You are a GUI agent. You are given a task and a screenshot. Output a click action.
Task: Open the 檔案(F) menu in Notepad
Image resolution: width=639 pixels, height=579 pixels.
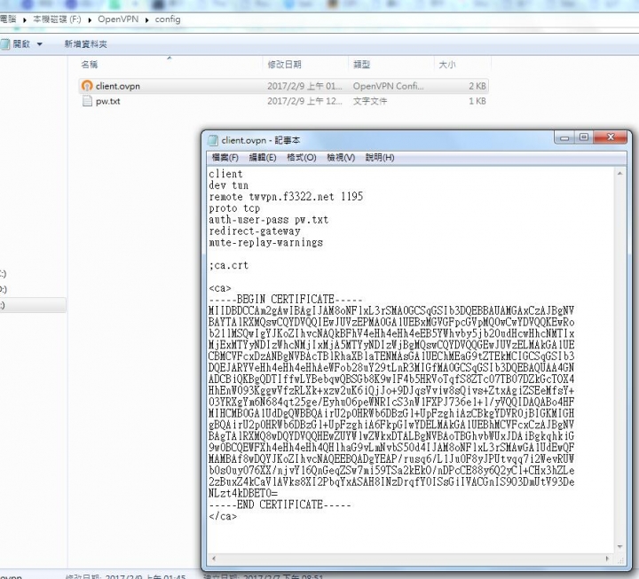[x=225, y=158]
